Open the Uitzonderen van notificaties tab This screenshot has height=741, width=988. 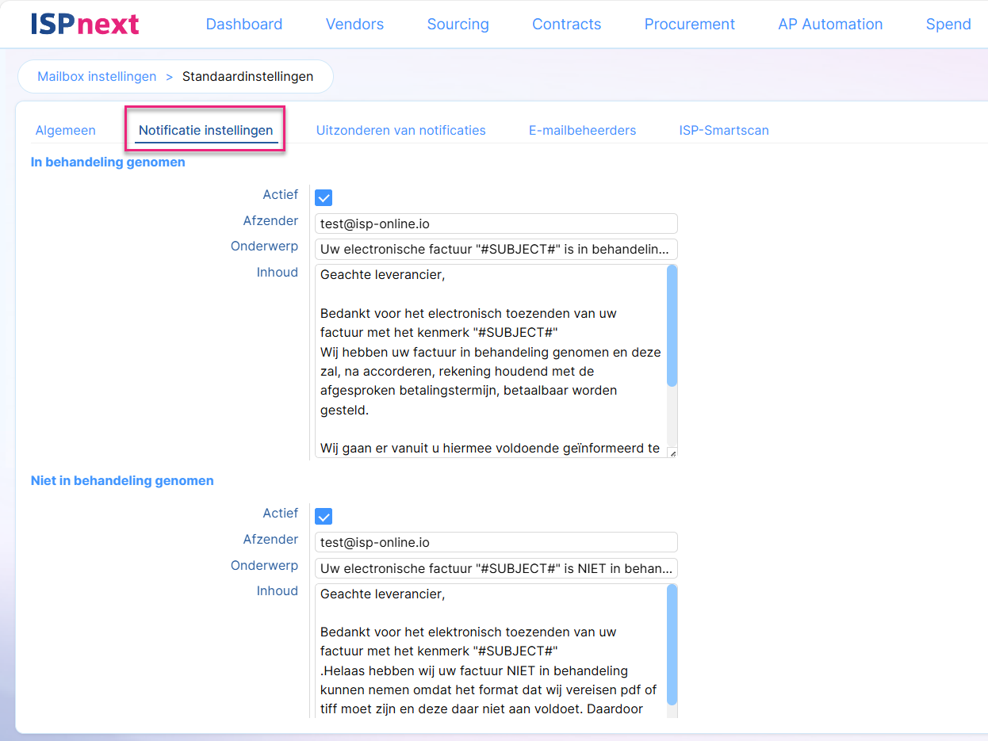[x=400, y=131]
